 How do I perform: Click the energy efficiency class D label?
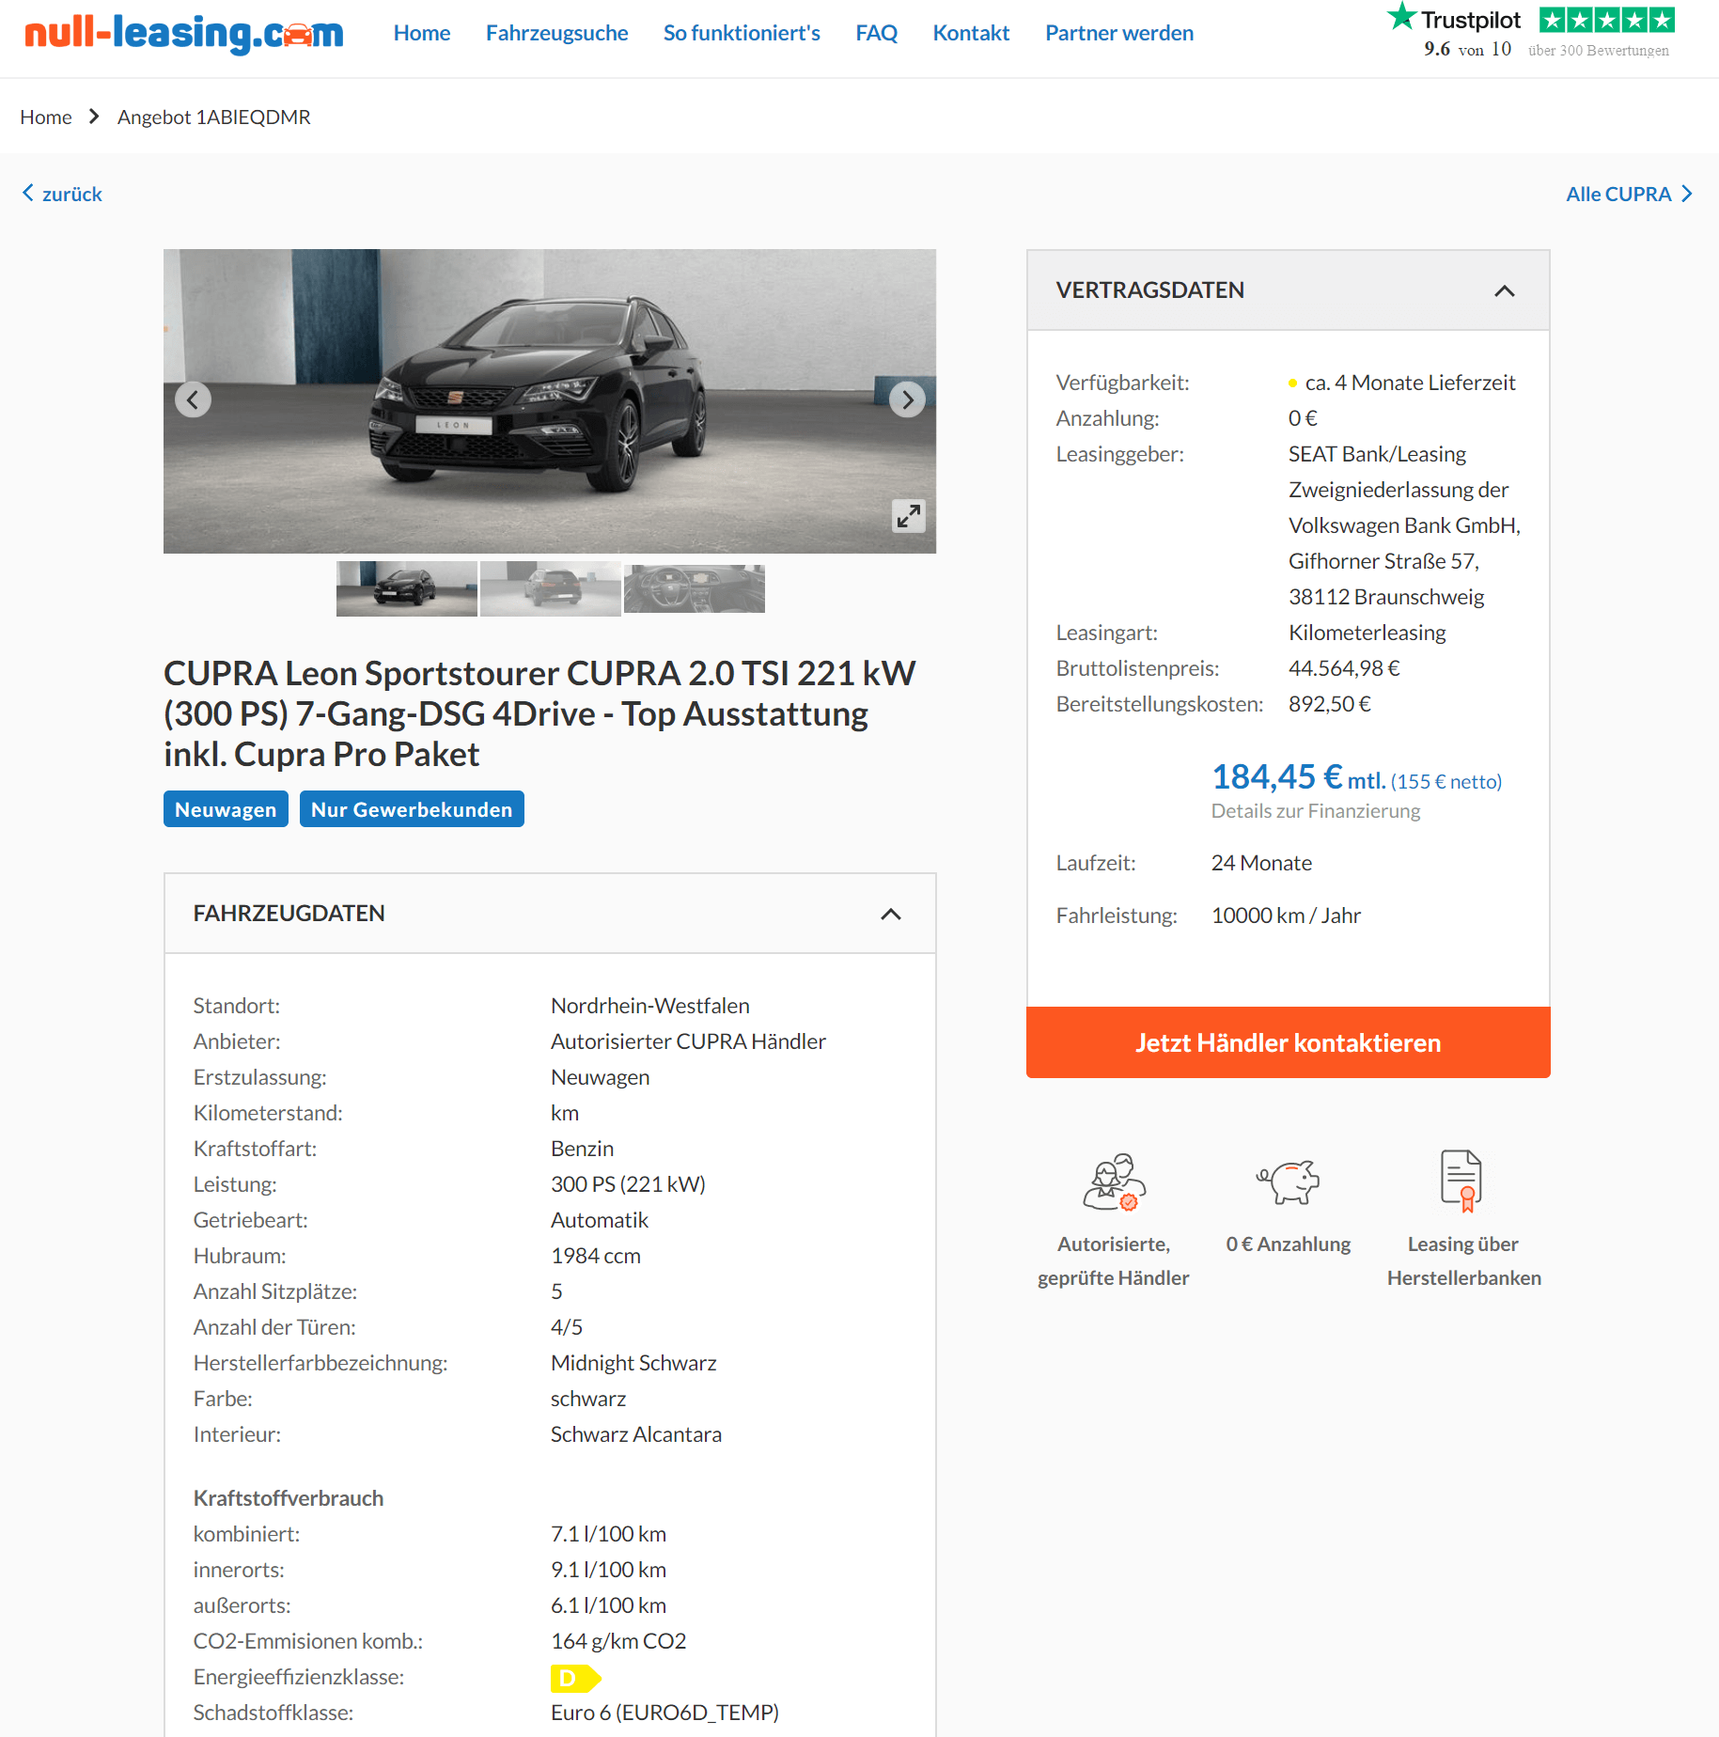[575, 1678]
